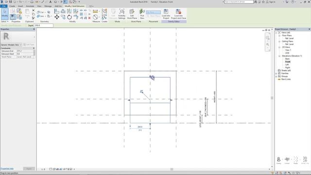This screenshot has width=311, height=175.
Task: Click the Text tool in quick access toolbar
Action: pyautogui.click(x=51, y=2)
